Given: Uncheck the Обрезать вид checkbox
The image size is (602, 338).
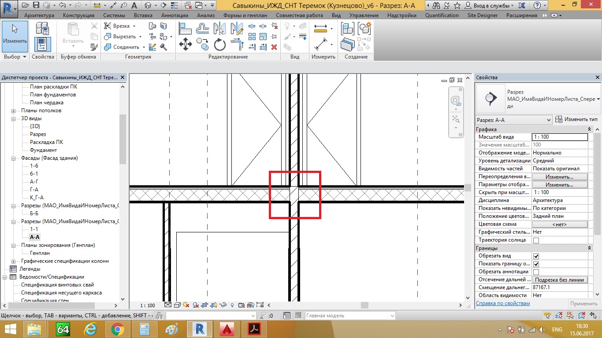Looking at the screenshot, I should [x=536, y=256].
